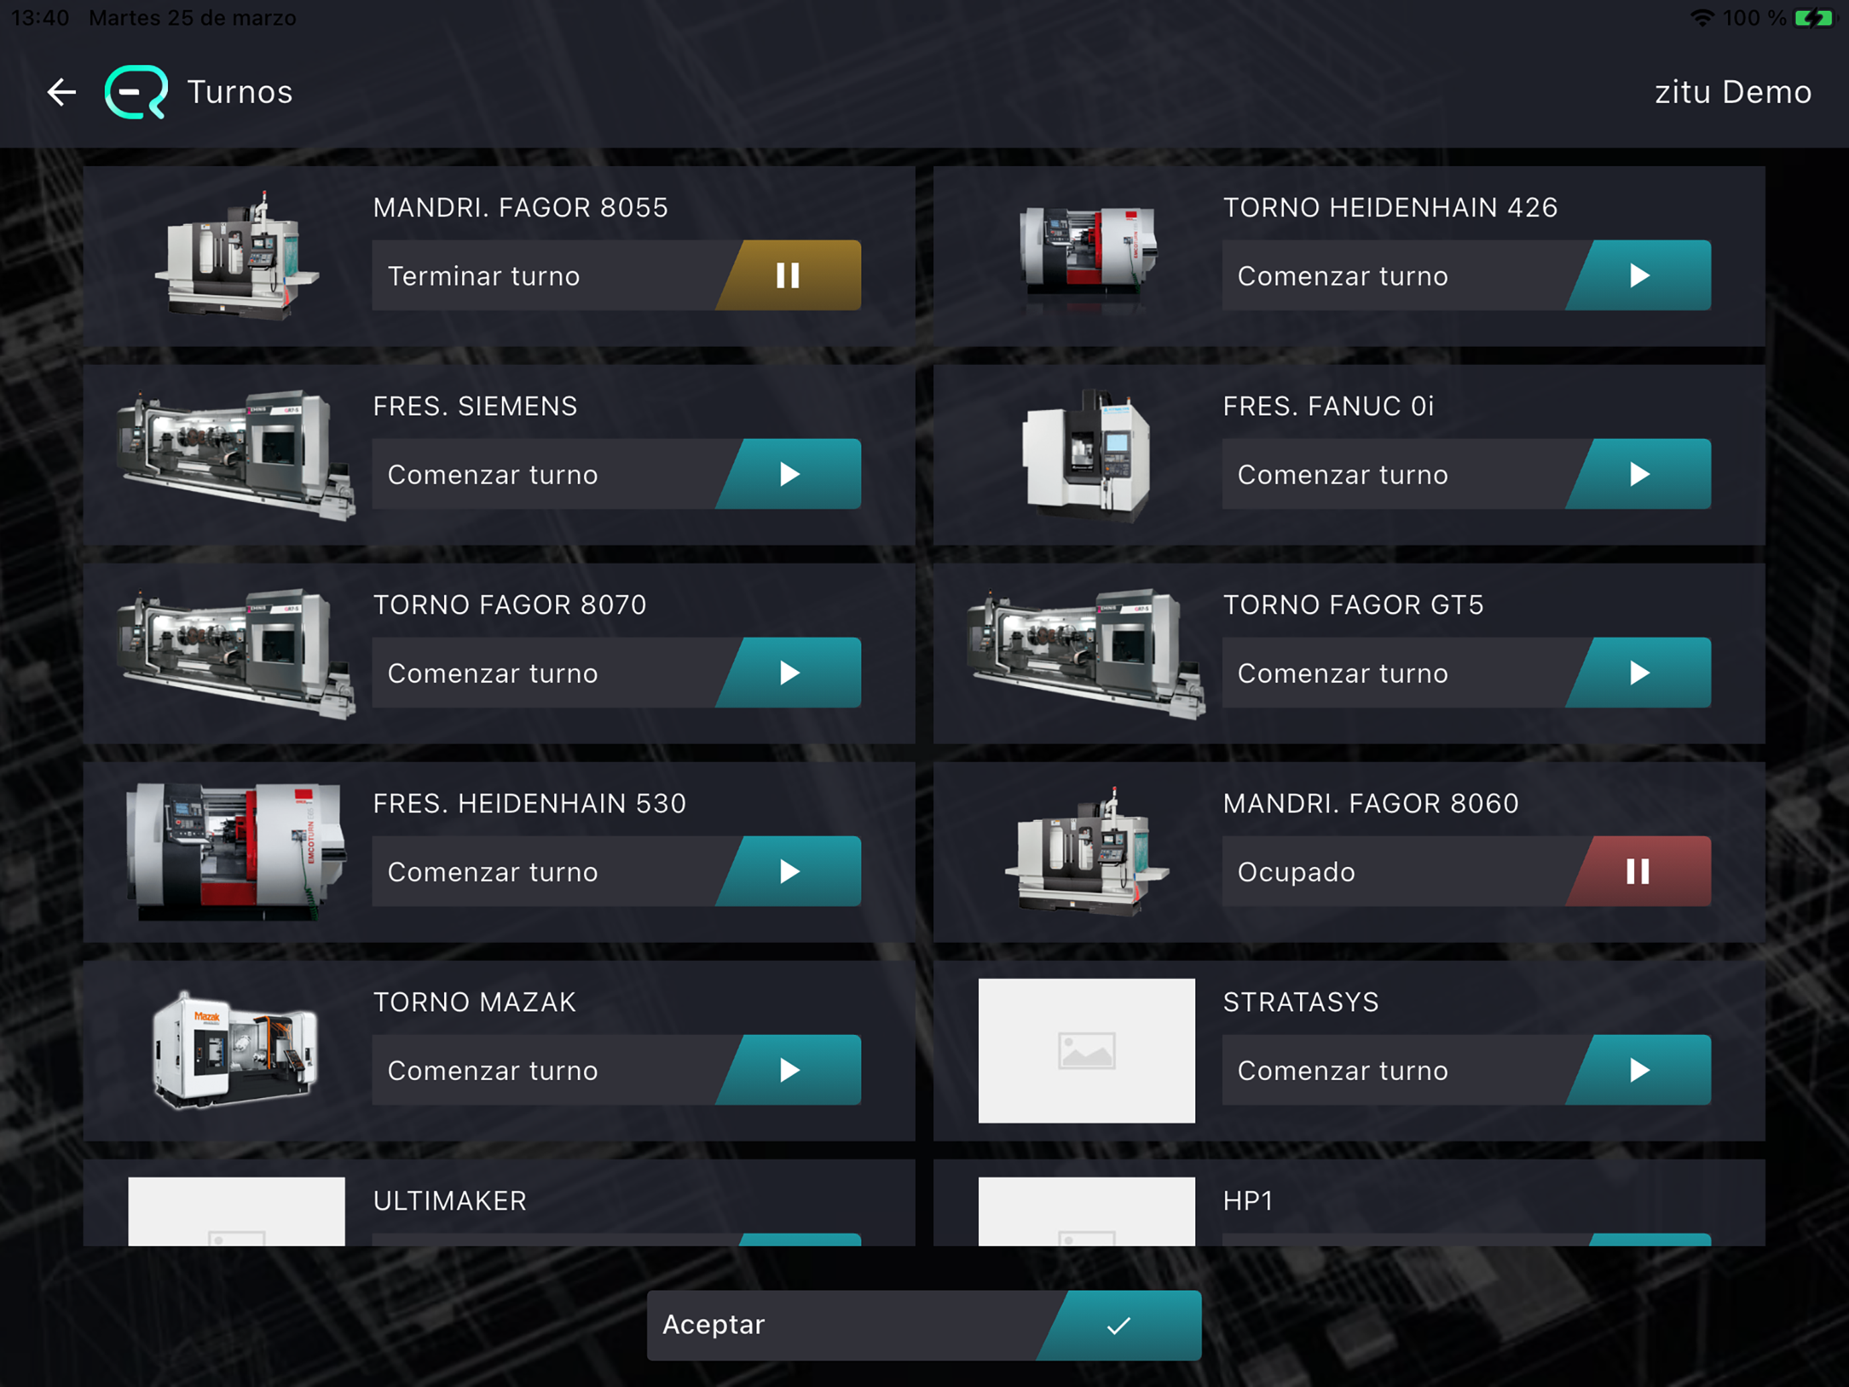Select the TORNO HEIDENHAIN 426 title
Screen dimensions: 1849x1387
pyautogui.click(x=1390, y=208)
